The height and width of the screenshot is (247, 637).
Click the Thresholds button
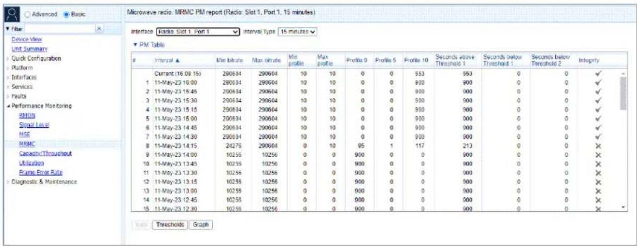[x=170, y=224]
